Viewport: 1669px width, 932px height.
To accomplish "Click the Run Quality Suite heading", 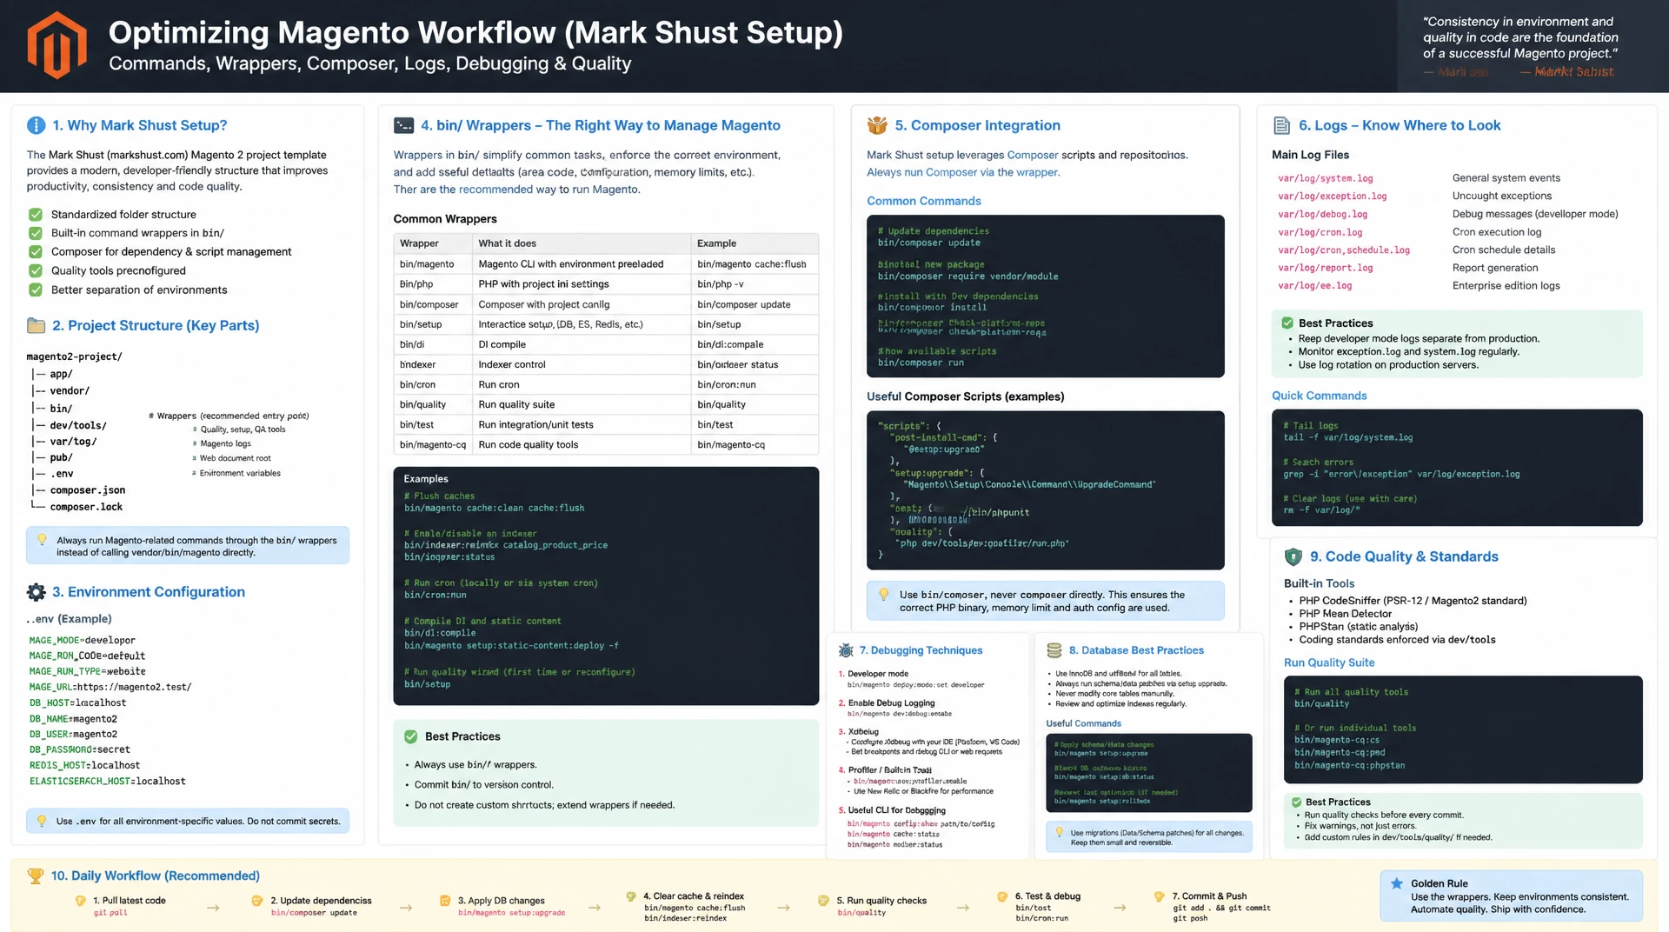I will click(x=1329, y=662).
